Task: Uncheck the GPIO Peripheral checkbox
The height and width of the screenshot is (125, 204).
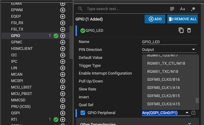Action: [83, 113]
